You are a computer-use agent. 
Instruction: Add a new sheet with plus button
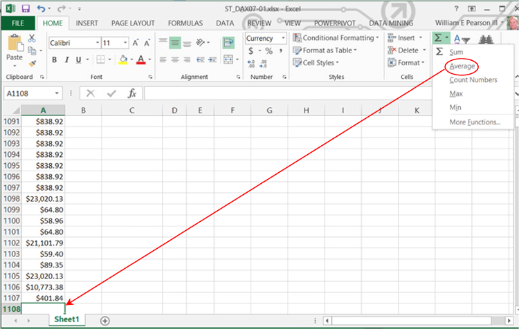tap(105, 321)
